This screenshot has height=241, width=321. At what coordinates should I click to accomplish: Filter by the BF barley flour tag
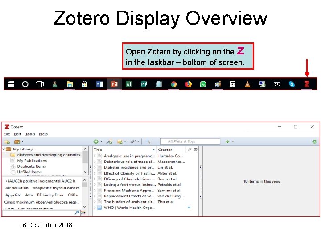pyautogui.click(x=50, y=195)
